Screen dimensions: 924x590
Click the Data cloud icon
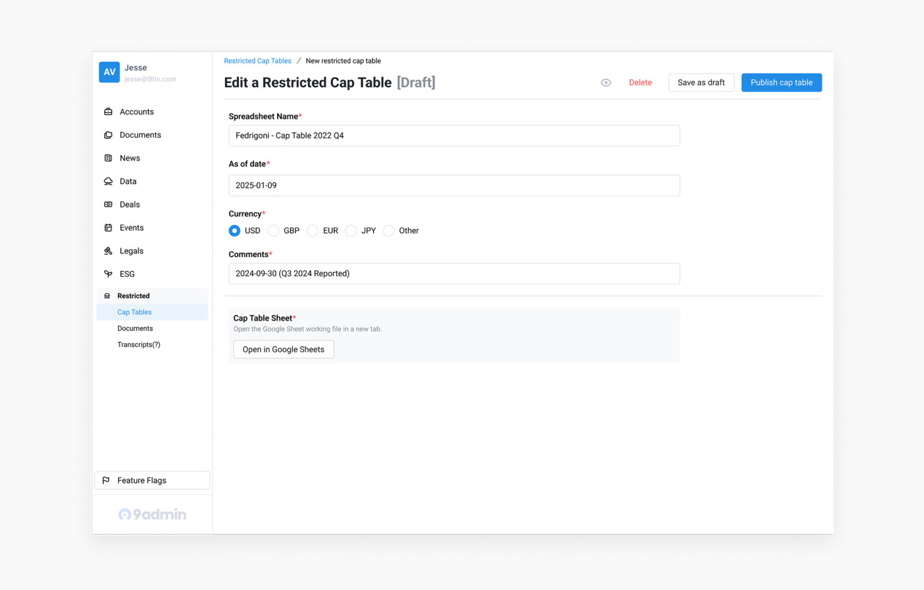coord(108,181)
